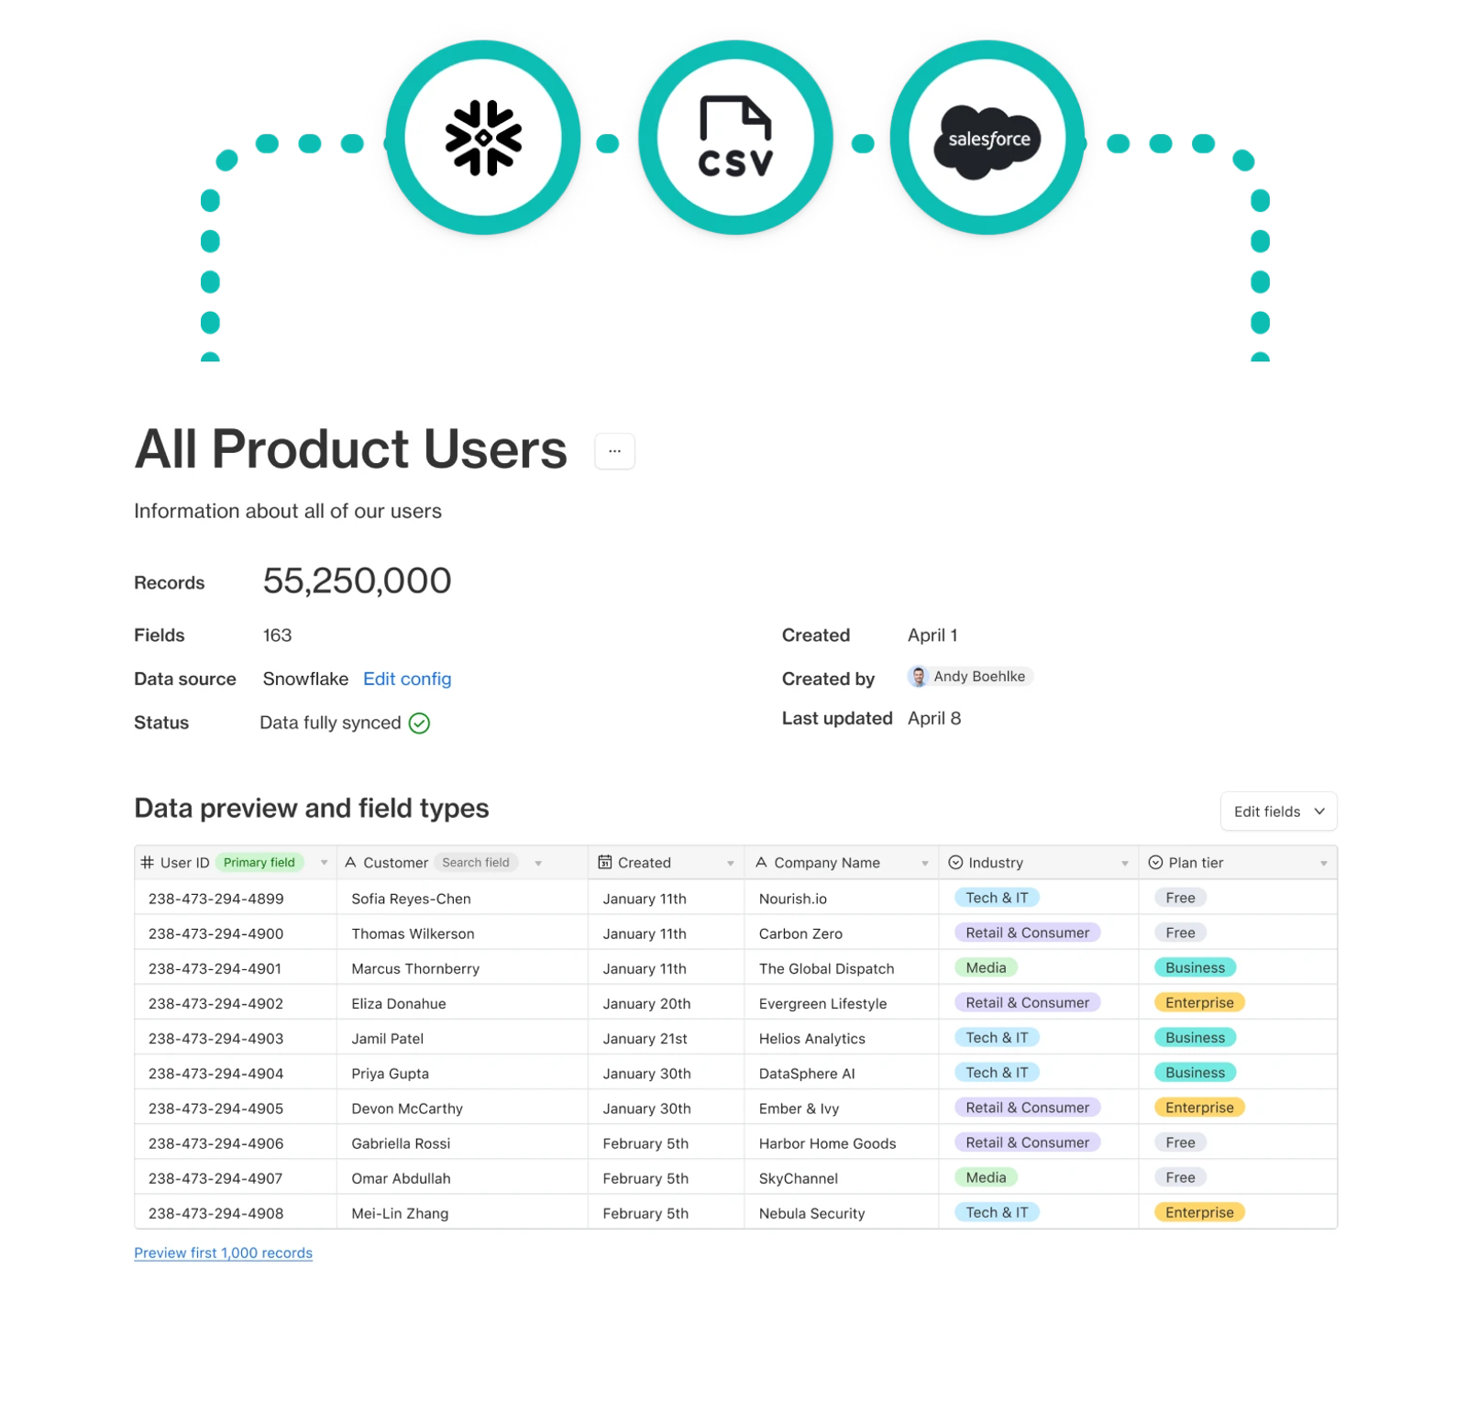Select customer Mei-Lin Zhang
This screenshot has height=1402, width=1467.
tap(400, 1214)
